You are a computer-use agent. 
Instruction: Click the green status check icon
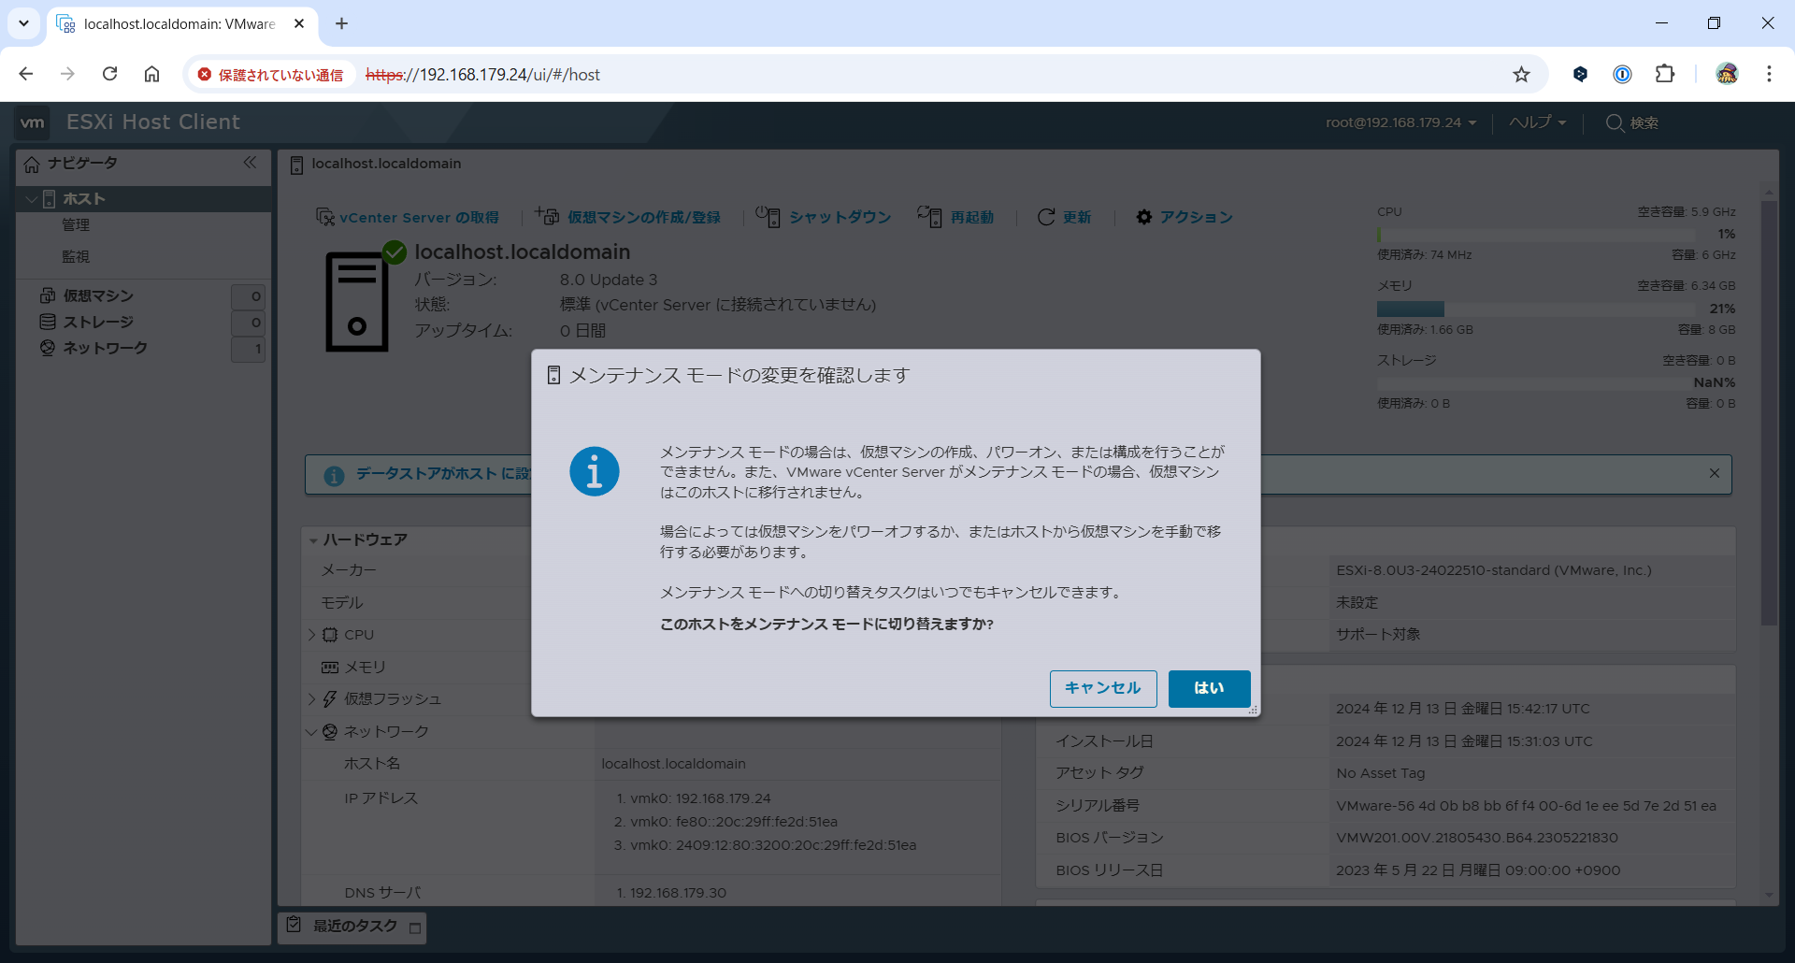[x=395, y=252]
